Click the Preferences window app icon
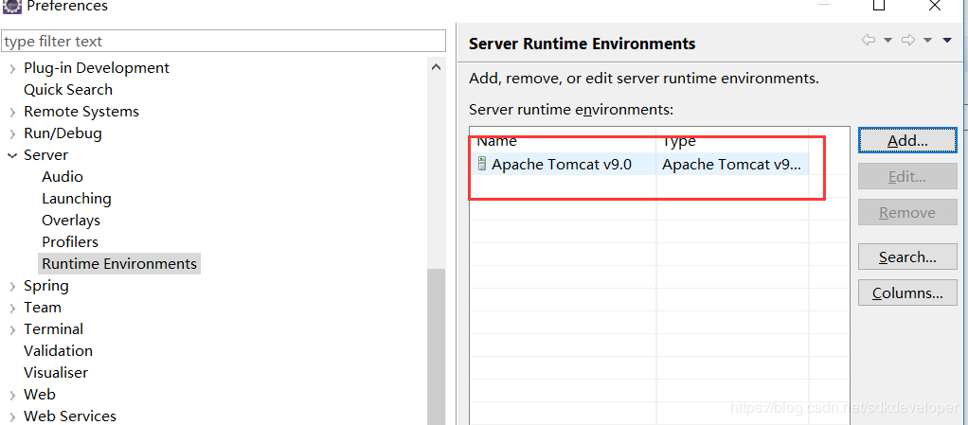 pos(12,6)
